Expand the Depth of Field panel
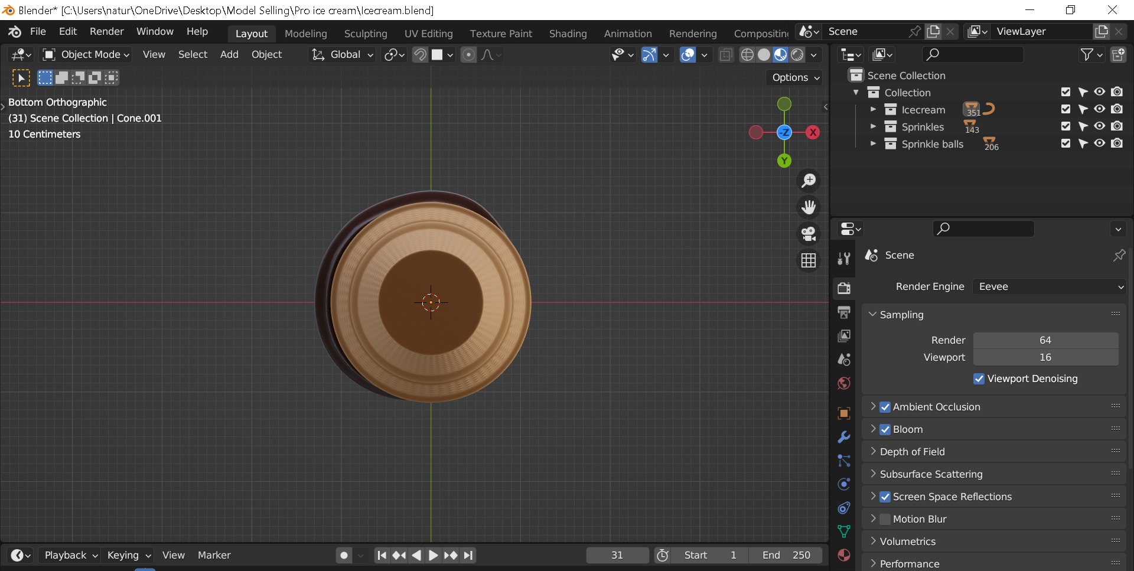This screenshot has width=1134, height=571. click(912, 452)
